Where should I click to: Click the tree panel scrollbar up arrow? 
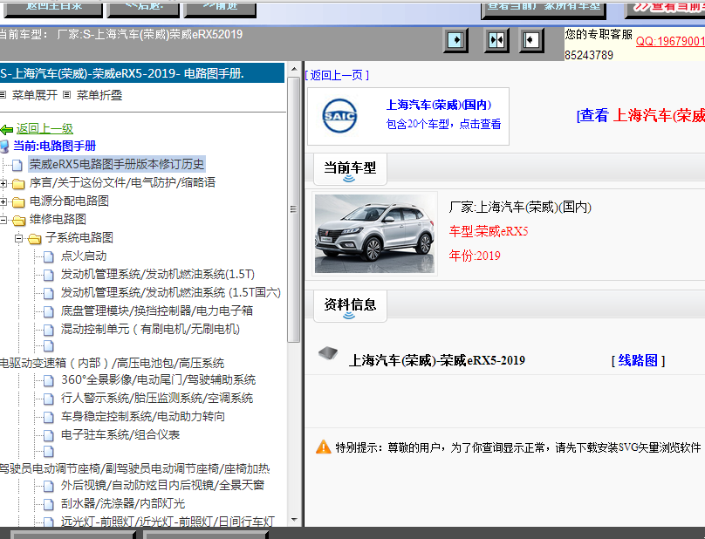click(293, 69)
